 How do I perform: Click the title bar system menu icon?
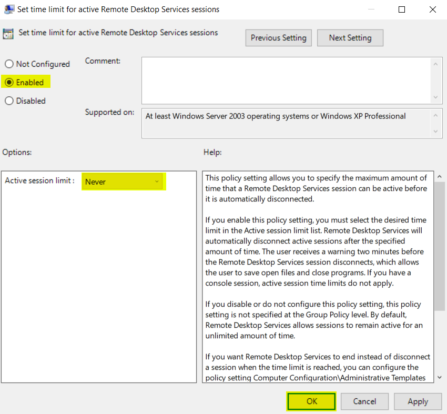pyautogui.click(x=8, y=9)
